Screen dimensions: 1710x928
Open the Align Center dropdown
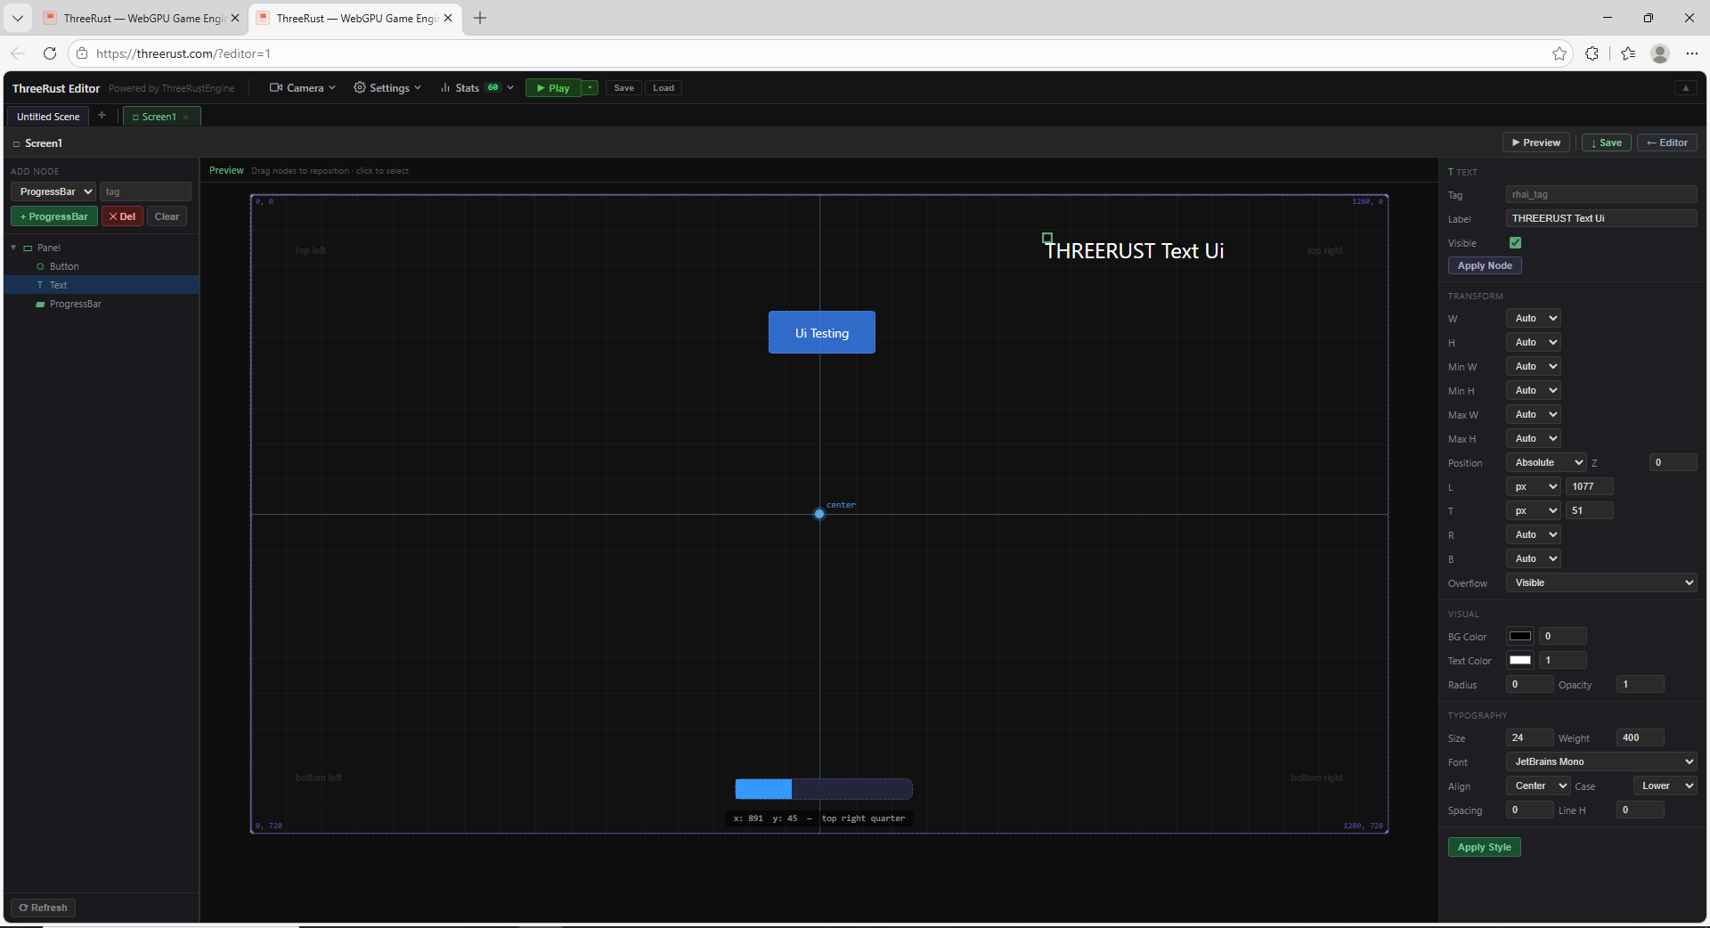click(x=1537, y=786)
